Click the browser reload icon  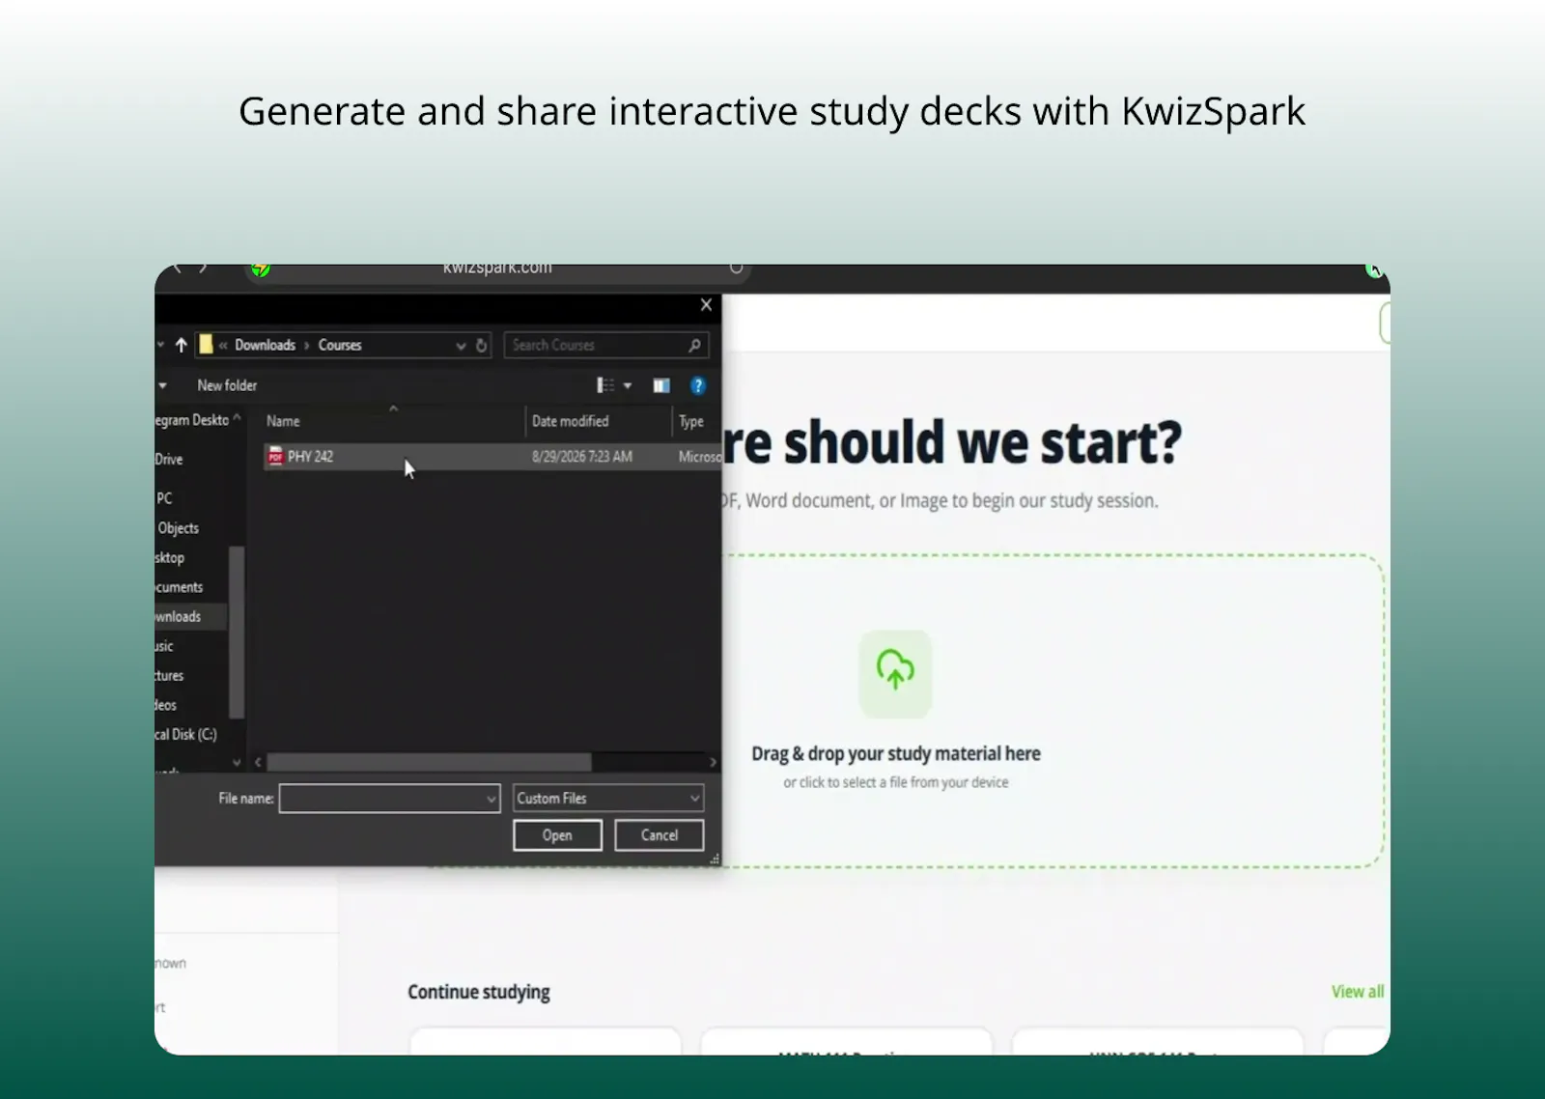tap(736, 268)
